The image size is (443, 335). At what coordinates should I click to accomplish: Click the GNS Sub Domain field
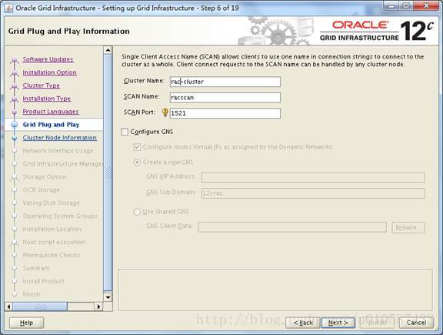pos(313,193)
